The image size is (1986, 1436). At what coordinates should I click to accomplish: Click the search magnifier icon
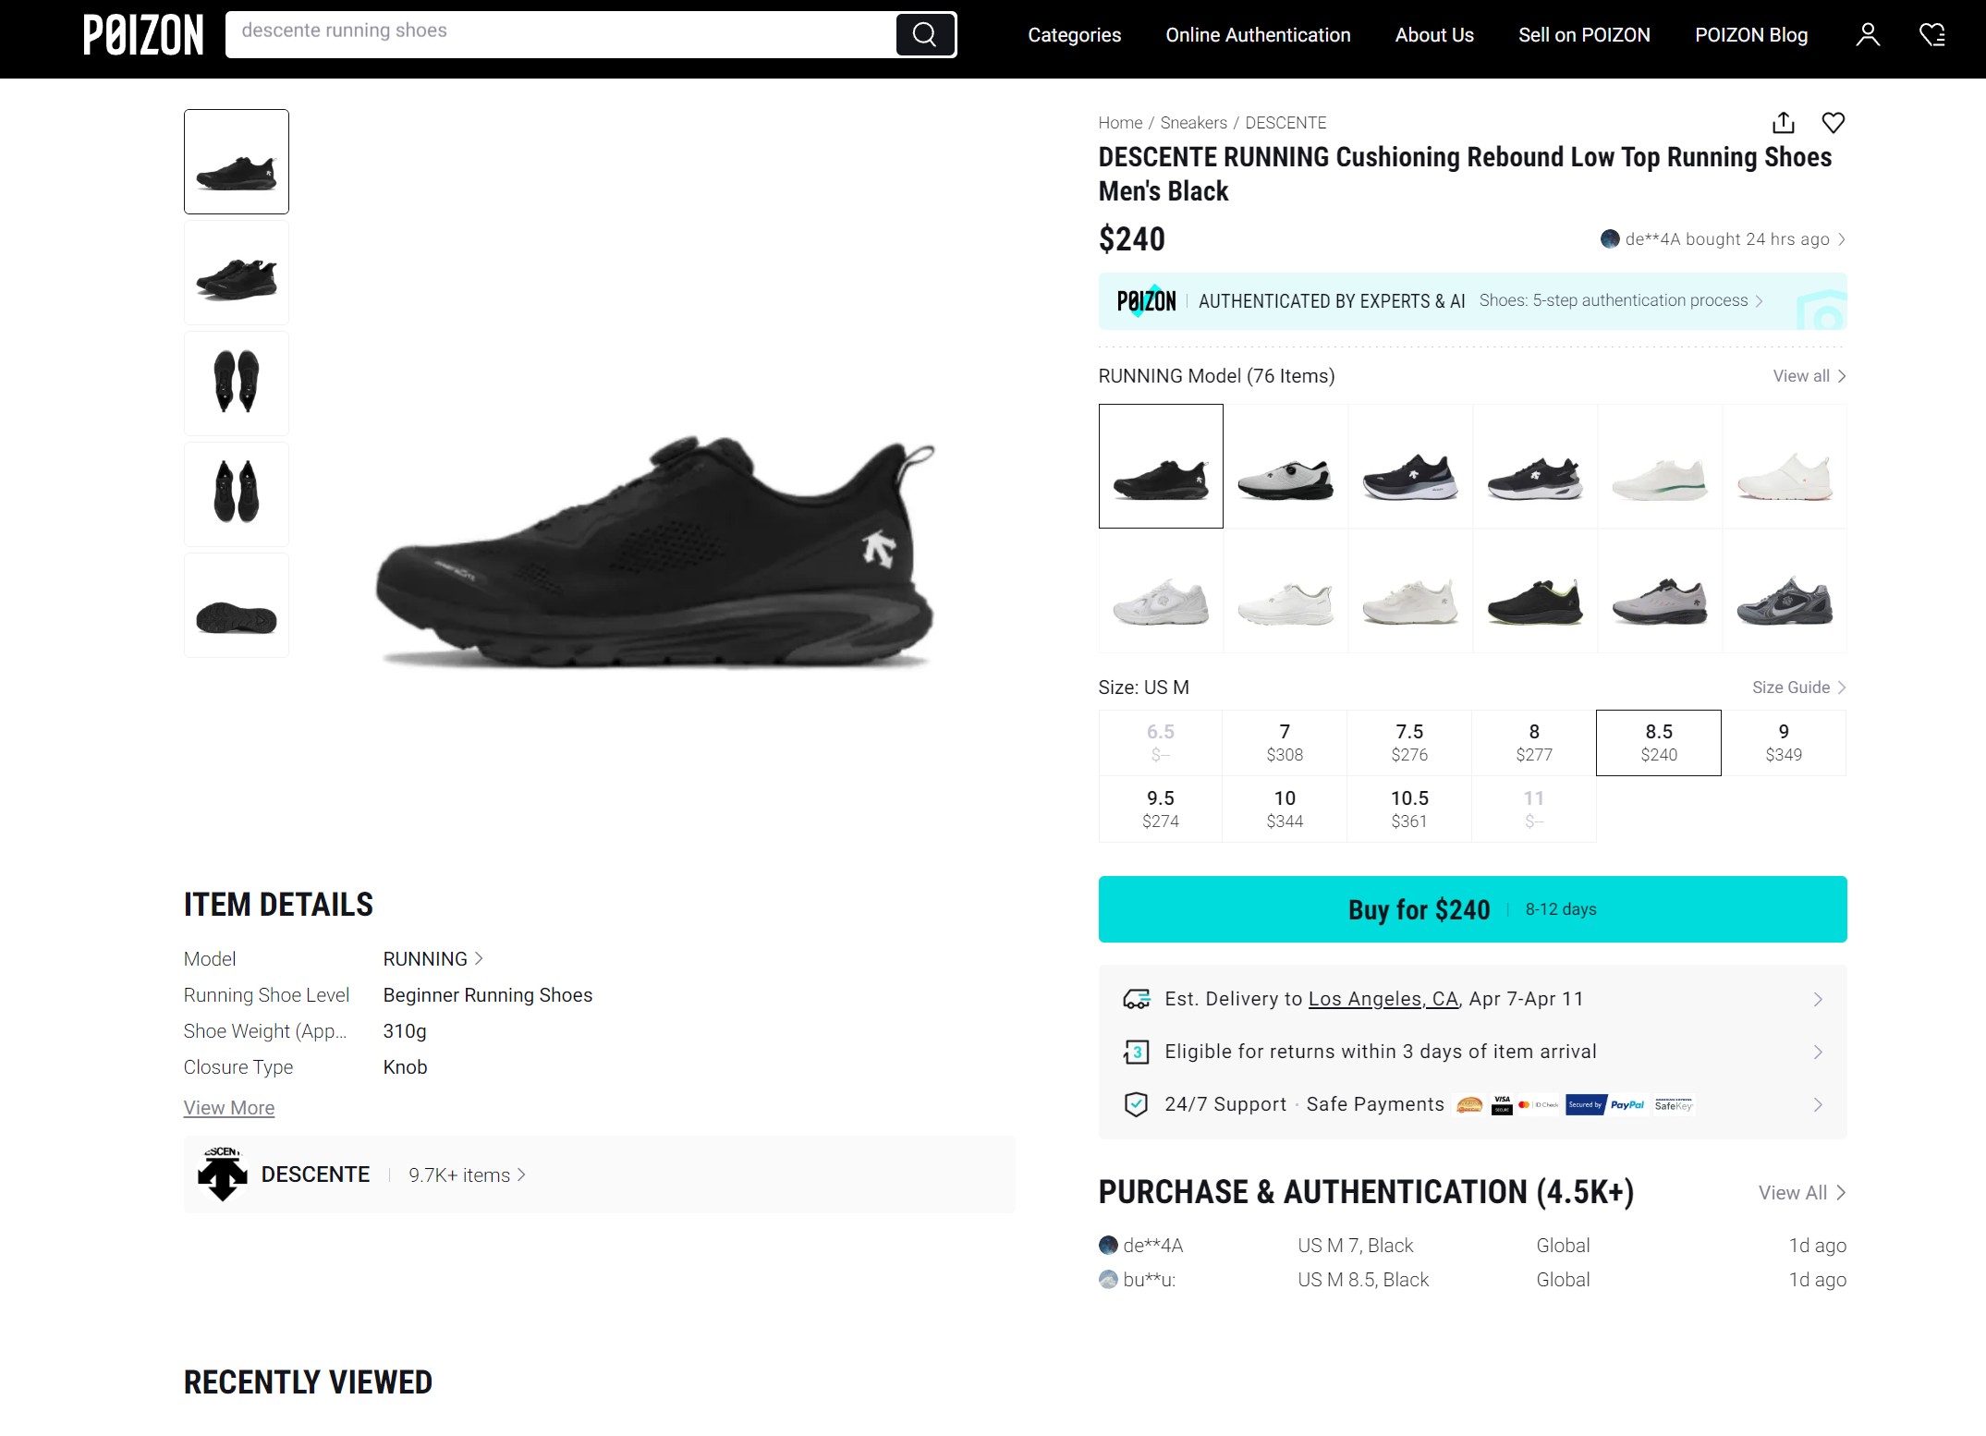click(x=925, y=34)
